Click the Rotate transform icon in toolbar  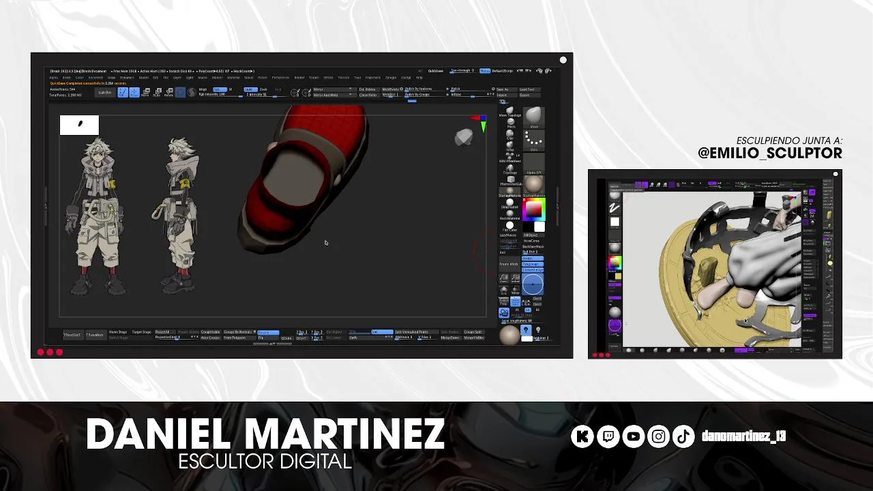point(168,93)
